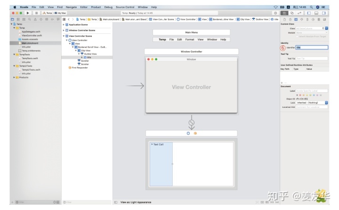Screen dimensions: 339x210
Task: Show the Connections inspector
Action: point(313,19)
